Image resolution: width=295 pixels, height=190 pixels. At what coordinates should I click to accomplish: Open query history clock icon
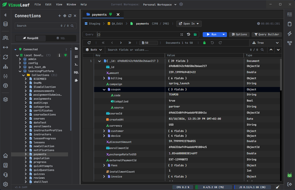(x=188, y=34)
